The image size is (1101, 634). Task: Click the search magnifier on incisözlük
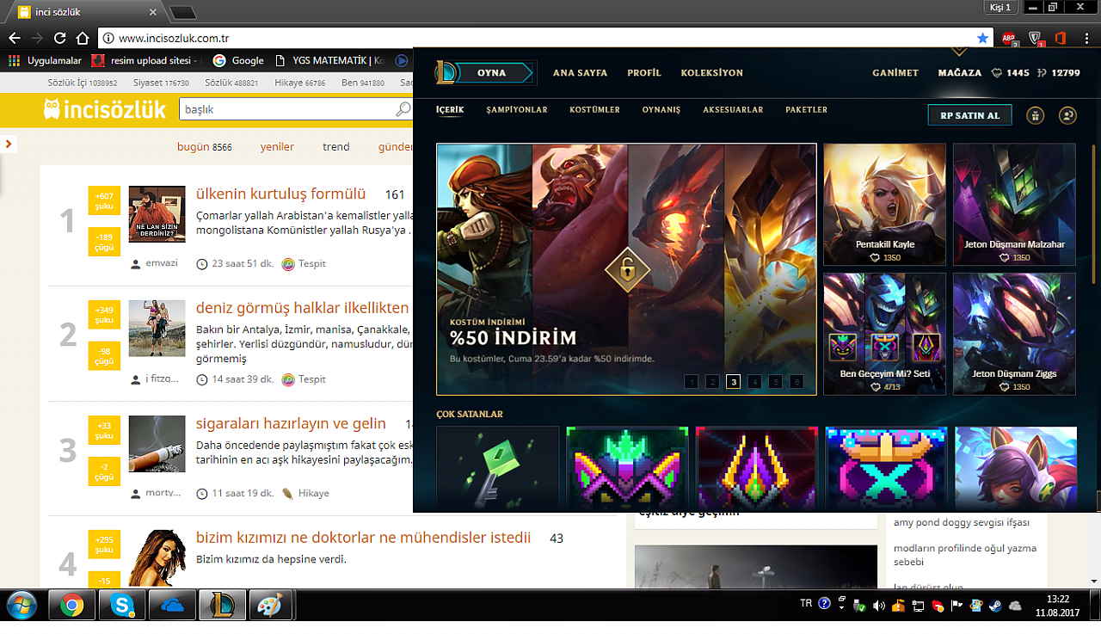403,109
